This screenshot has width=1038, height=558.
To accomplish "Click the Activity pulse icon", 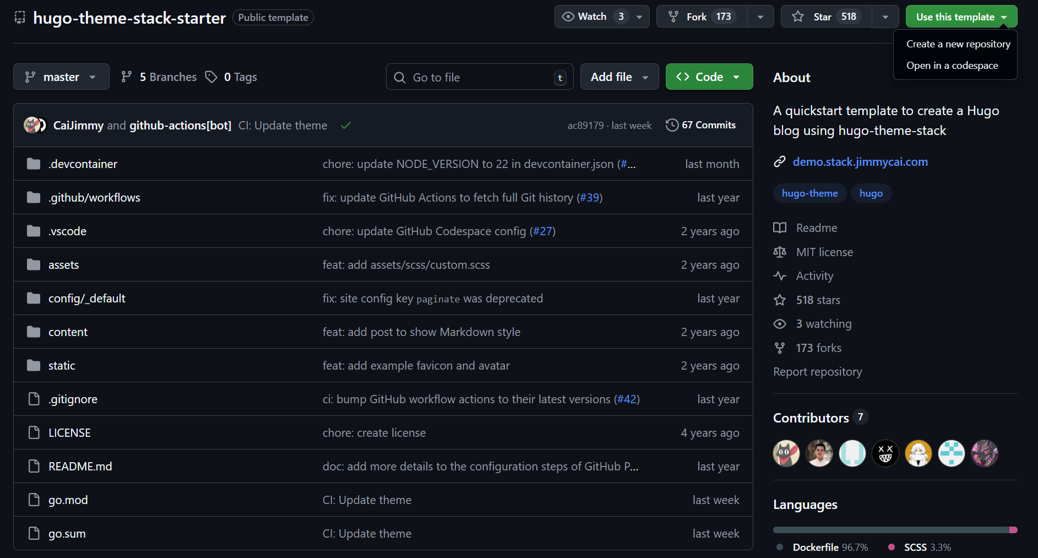I will point(779,276).
